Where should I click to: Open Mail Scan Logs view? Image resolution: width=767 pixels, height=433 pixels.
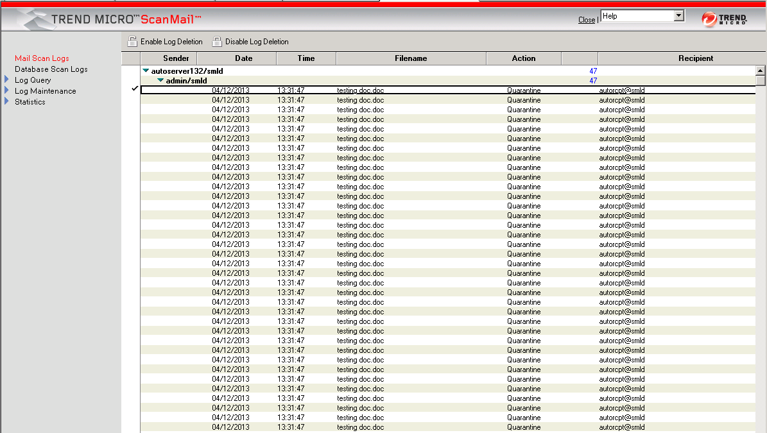[x=42, y=58]
